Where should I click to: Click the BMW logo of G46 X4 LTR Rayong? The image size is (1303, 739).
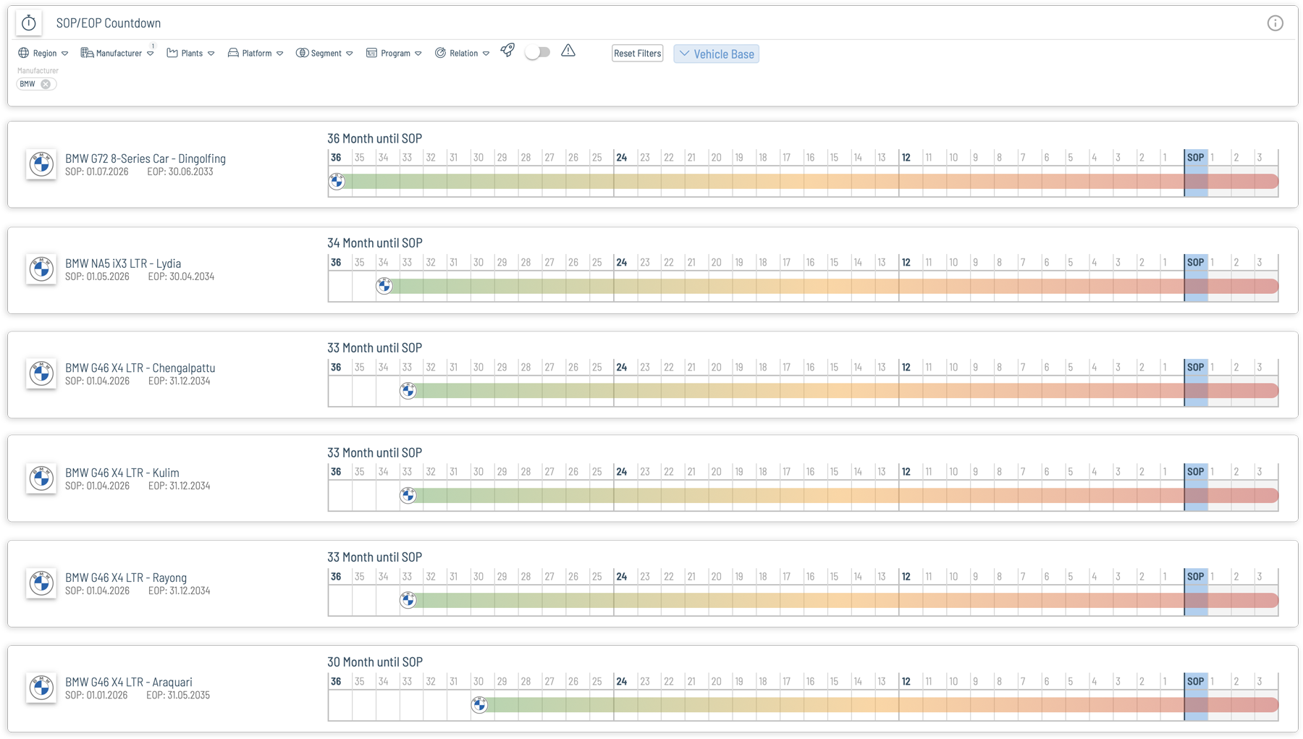[41, 583]
